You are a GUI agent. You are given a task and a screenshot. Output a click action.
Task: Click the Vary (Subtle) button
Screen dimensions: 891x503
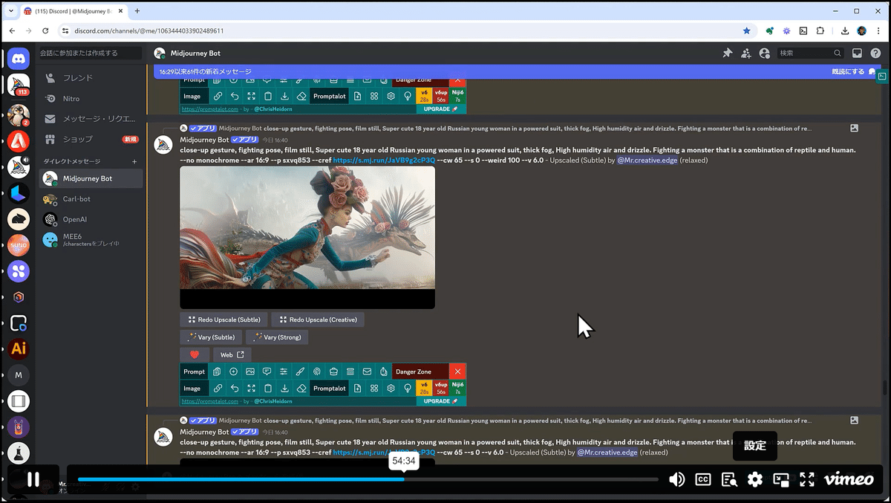tap(211, 337)
